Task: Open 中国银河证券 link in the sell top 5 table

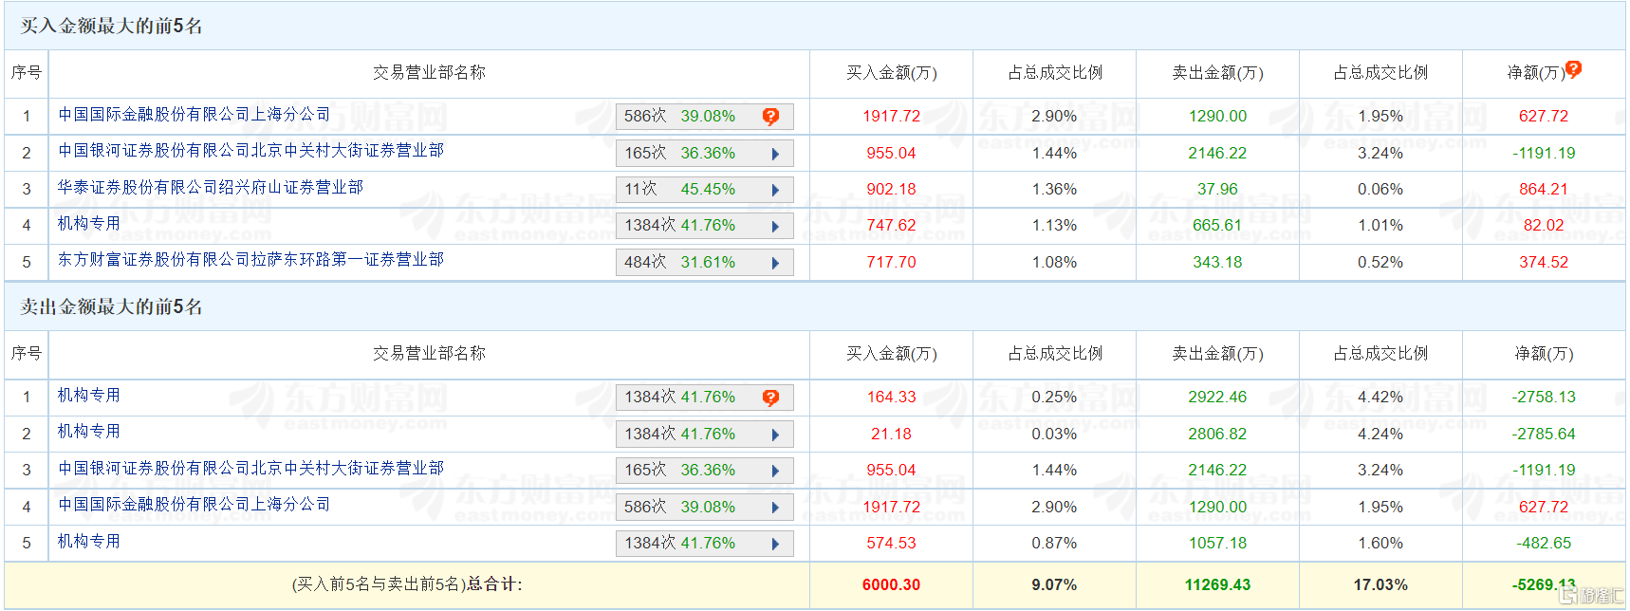Action: tap(250, 468)
